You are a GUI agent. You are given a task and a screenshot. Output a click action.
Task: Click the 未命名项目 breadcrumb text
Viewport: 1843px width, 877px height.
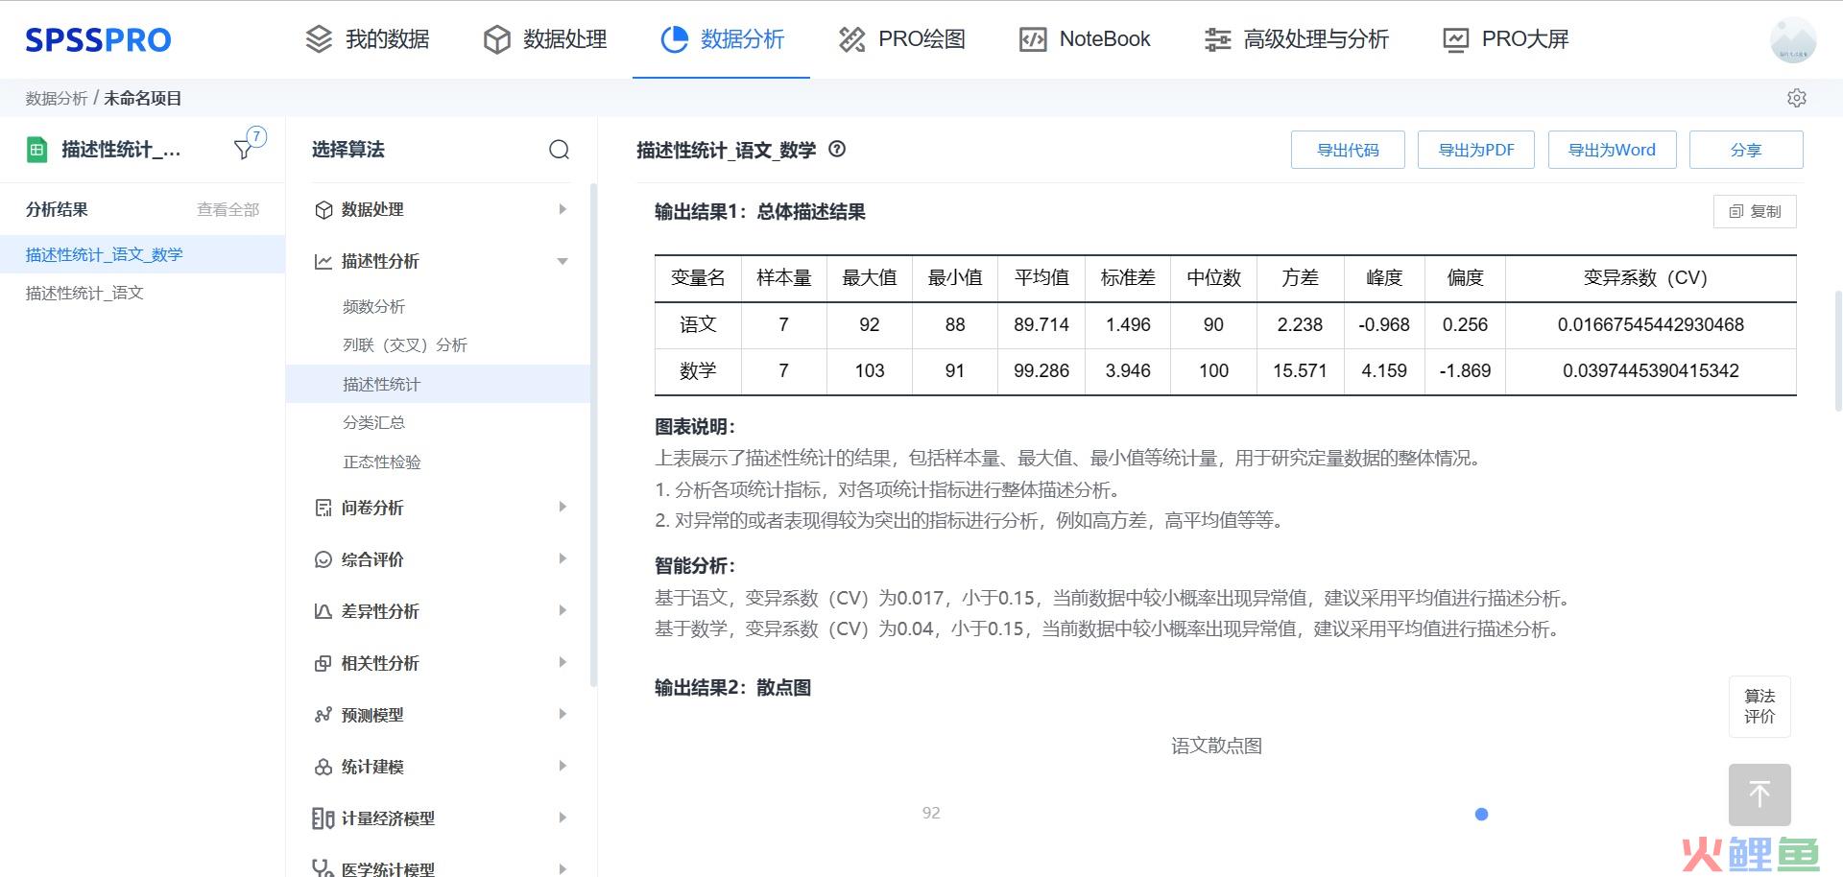pos(142,98)
